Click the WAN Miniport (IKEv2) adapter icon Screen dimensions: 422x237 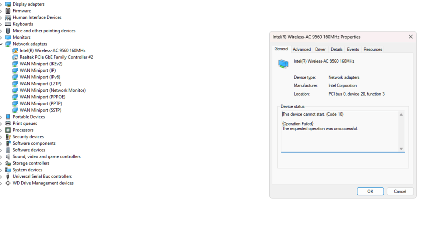(x=15, y=64)
